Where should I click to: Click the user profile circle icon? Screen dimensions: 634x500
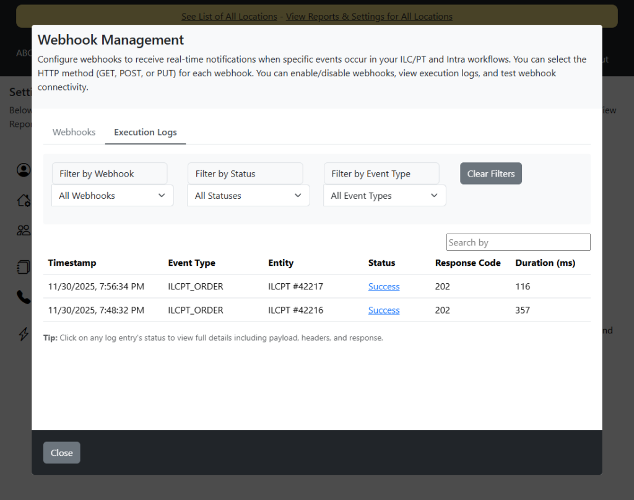24,170
